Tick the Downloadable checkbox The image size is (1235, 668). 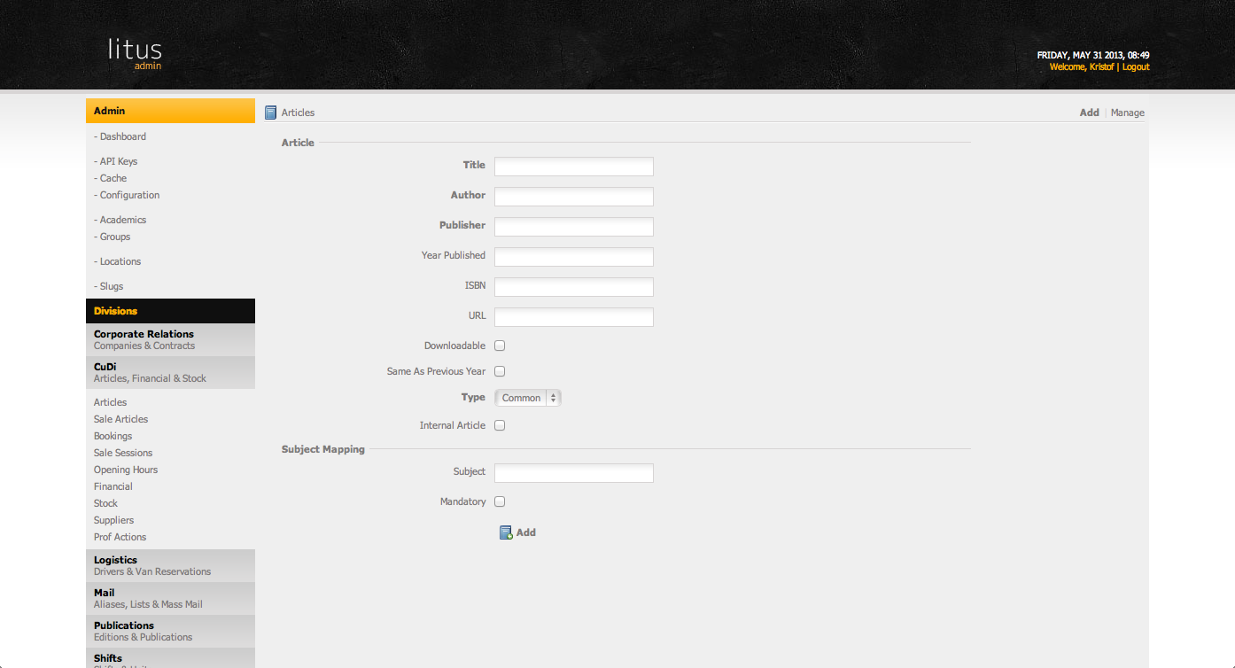tap(500, 346)
